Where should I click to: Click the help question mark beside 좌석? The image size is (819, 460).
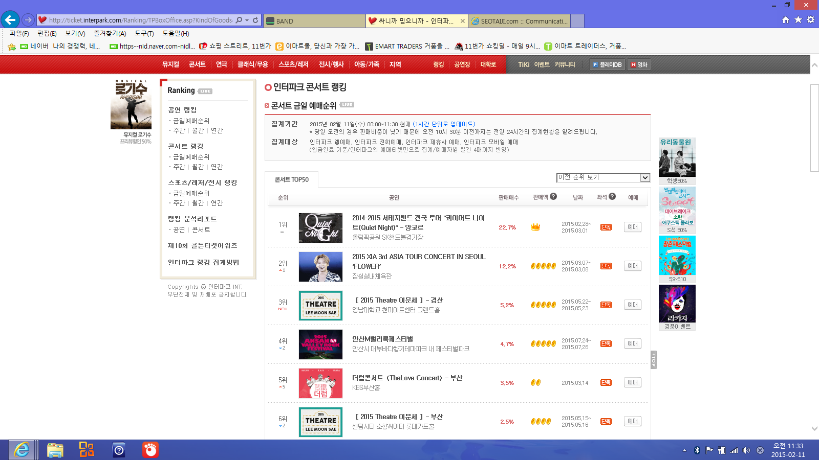click(x=612, y=197)
